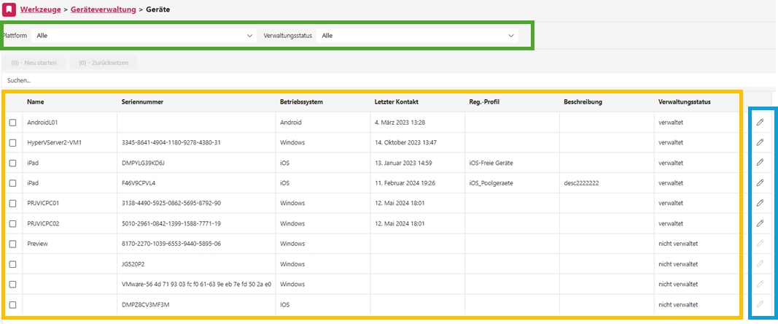Open the Geräteverwaltung breadcrumb link

click(x=102, y=9)
